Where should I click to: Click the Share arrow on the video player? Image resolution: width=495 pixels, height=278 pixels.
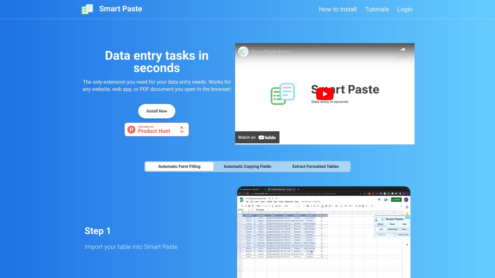(x=402, y=49)
